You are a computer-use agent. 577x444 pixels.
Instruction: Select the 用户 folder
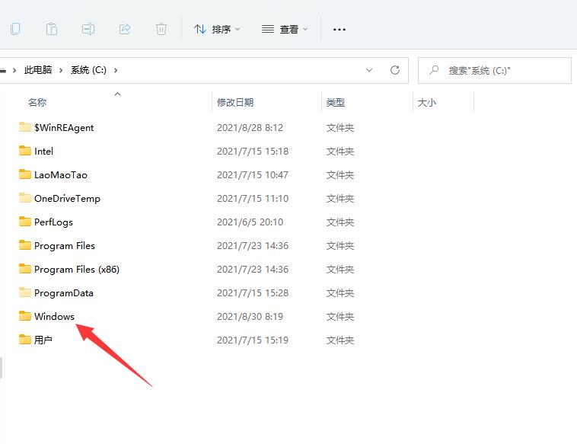43,340
